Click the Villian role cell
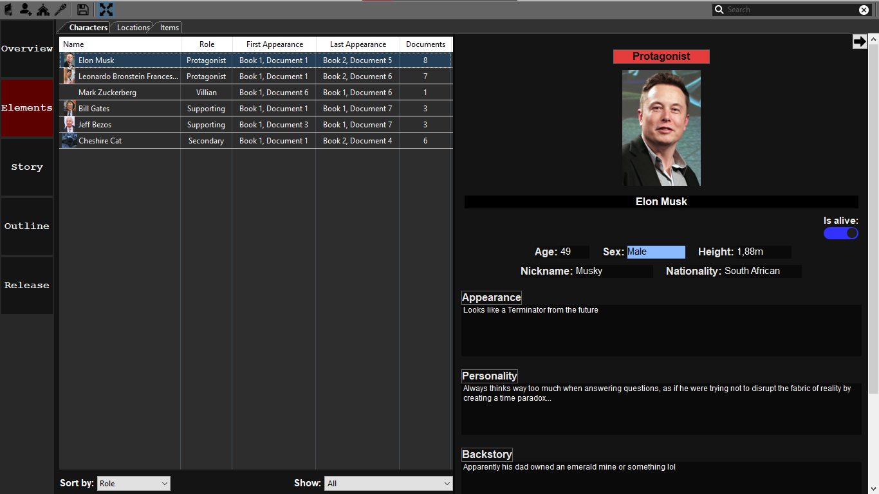Screen dimensions: 879x494 [207, 93]
